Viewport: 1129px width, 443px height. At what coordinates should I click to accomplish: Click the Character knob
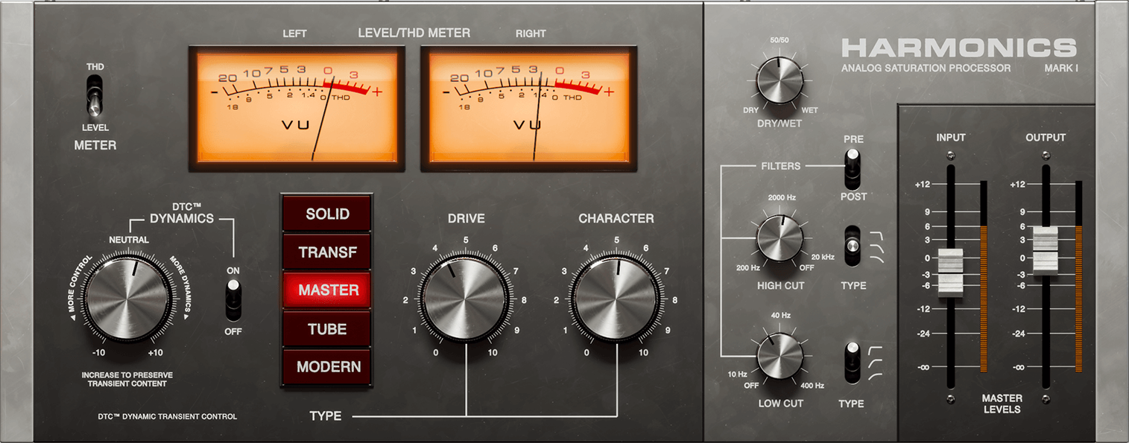tap(616, 300)
